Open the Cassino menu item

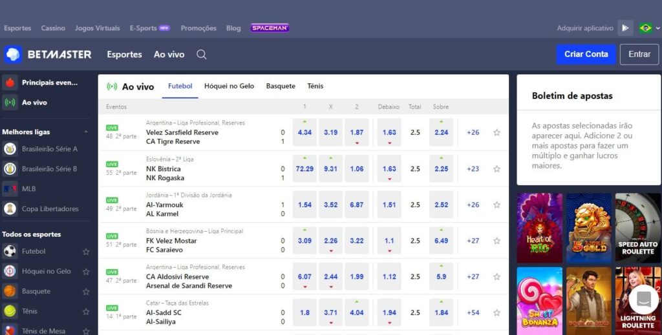[53, 28]
